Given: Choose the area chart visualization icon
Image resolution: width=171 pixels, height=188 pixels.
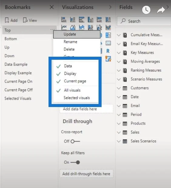Looking at the screenshot, I should point(73,28).
